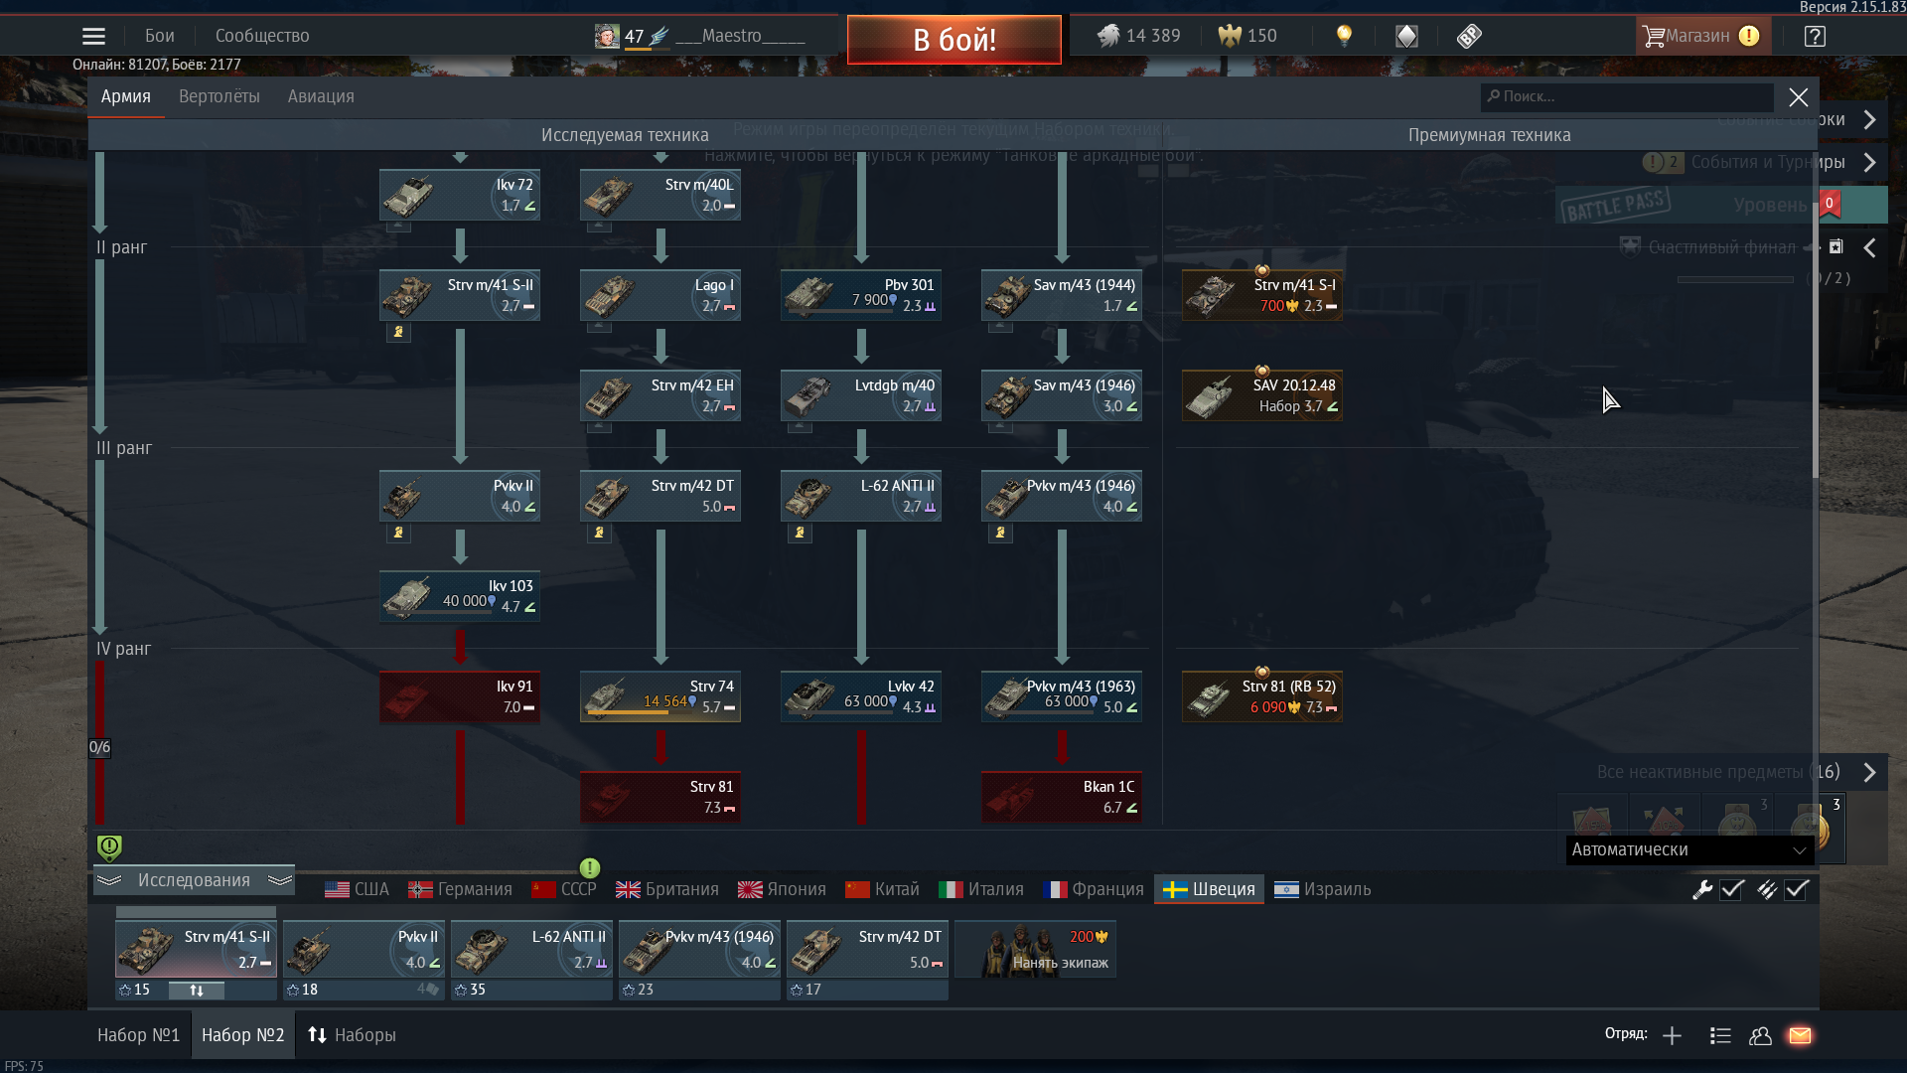Open the lightbulb hints icon

click(1344, 36)
